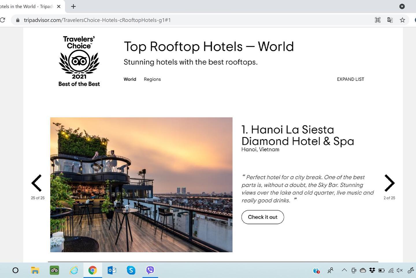Open Viber from the taskbar
The height and width of the screenshot is (278, 416).
pyautogui.click(x=150, y=270)
